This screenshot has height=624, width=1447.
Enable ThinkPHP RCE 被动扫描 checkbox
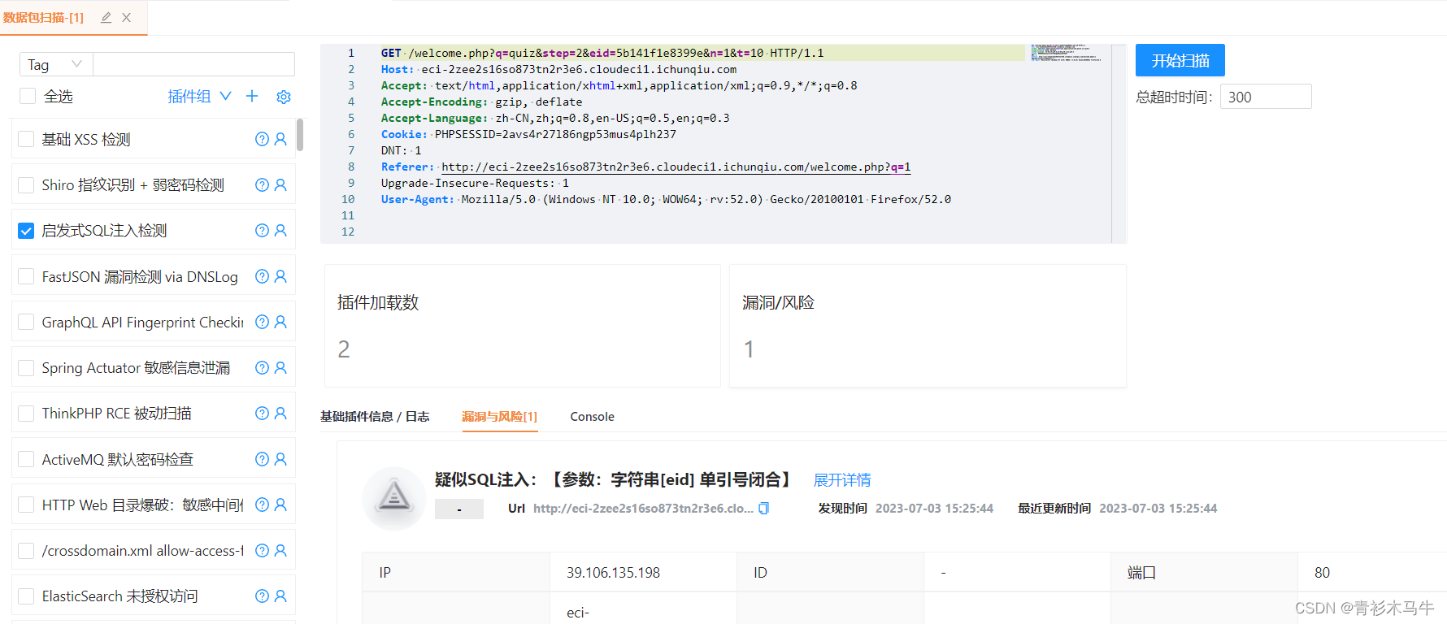click(x=26, y=413)
